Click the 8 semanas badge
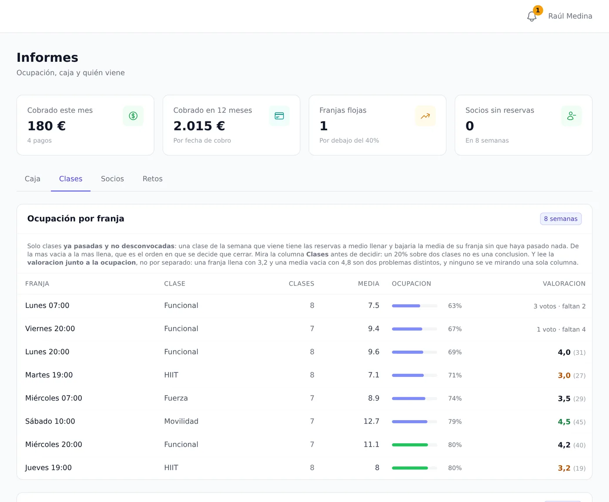609x502 pixels. 561,219
